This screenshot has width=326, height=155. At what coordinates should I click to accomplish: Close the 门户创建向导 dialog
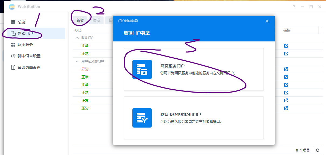pos(267,21)
